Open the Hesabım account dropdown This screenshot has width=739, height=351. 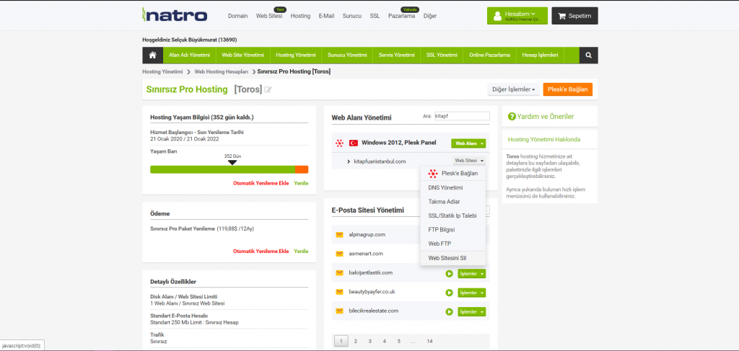(517, 16)
